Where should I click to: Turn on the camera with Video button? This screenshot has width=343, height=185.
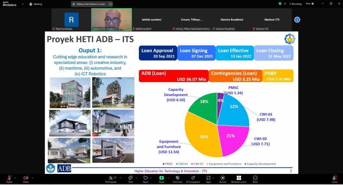click(x=26, y=179)
